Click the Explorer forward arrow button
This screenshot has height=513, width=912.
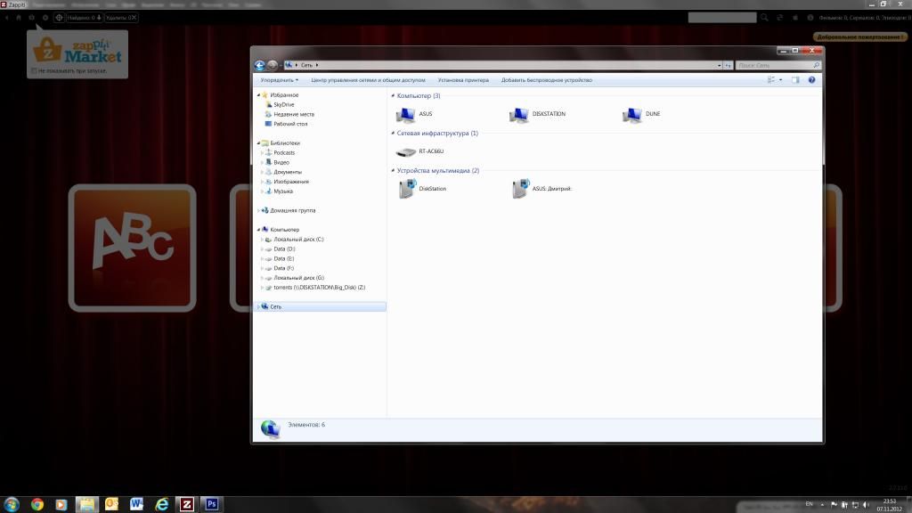[273, 65]
